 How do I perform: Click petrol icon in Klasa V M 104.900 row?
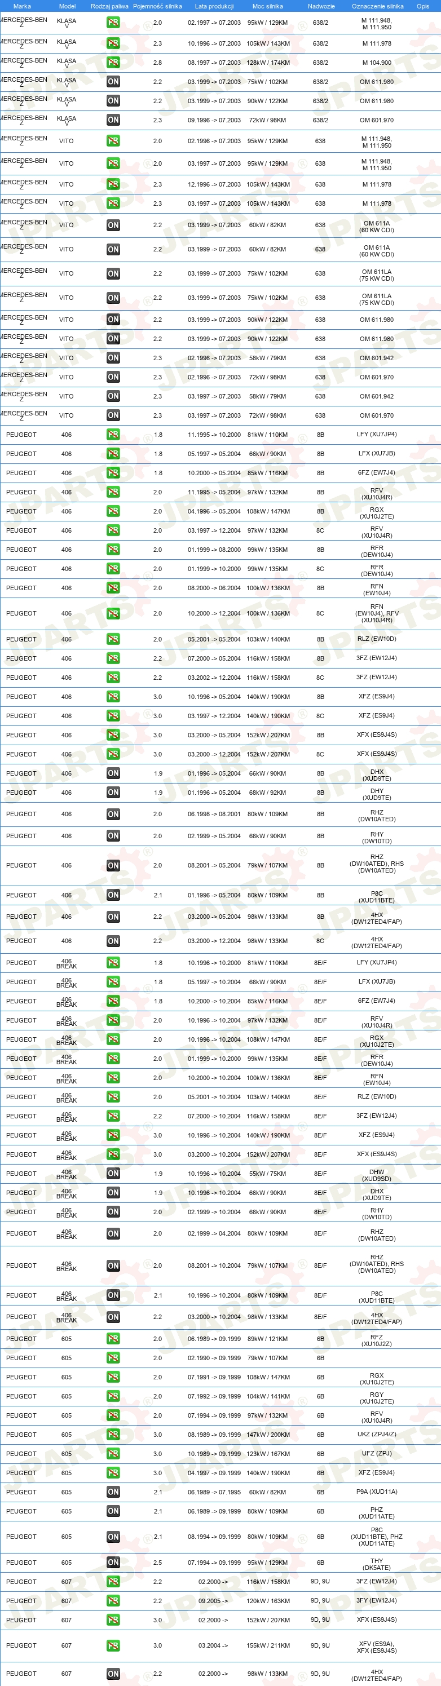pyautogui.click(x=113, y=62)
